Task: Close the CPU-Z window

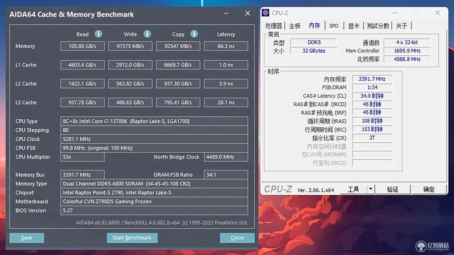Action: [x=438, y=12]
